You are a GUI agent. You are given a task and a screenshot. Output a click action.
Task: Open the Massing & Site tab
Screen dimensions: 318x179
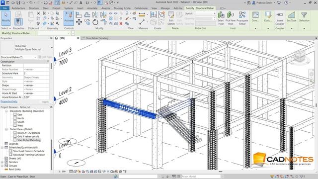(x=122, y=8)
